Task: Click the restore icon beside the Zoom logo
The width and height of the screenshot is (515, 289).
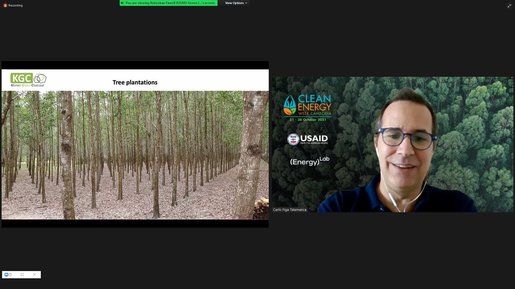Action: click(11, 274)
